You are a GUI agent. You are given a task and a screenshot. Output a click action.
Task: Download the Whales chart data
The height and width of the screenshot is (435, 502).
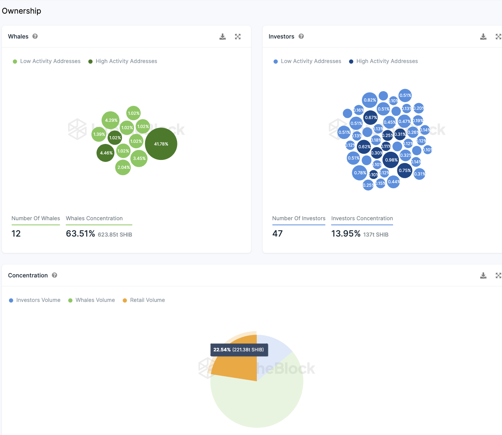click(x=223, y=37)
